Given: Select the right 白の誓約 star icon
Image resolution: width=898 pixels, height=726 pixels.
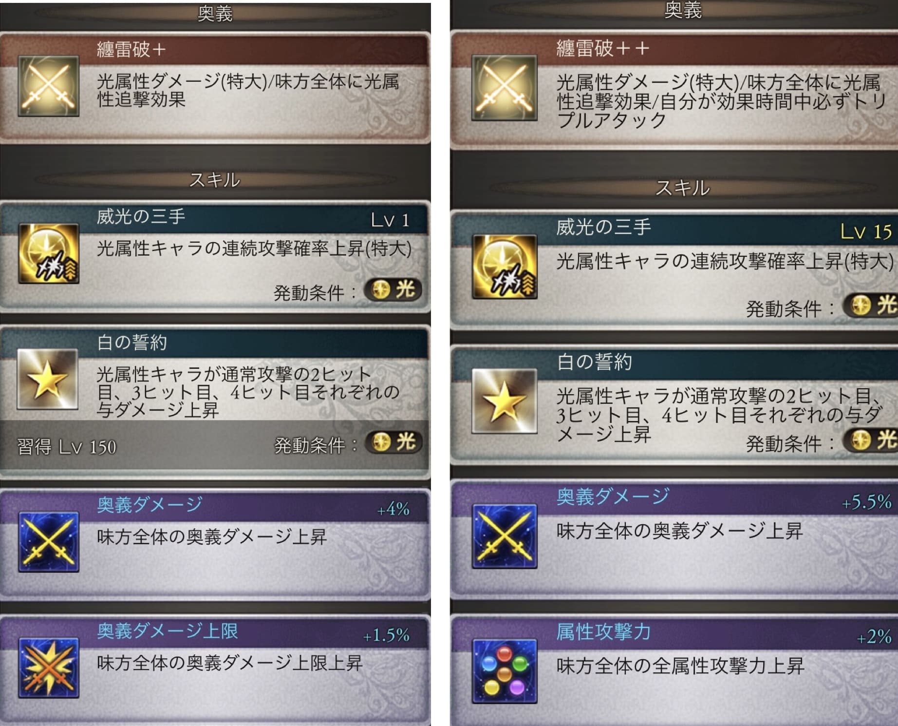Looking at the screenshot, I should tap(505, 401).
